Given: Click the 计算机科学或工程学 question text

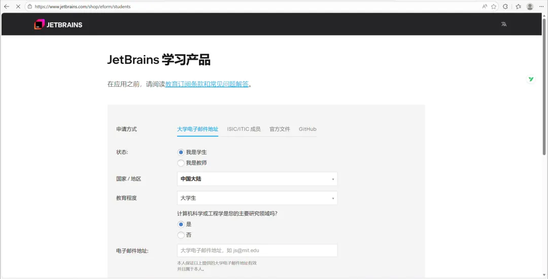Looking at the screenshot, I should click(x=227, y=214).
